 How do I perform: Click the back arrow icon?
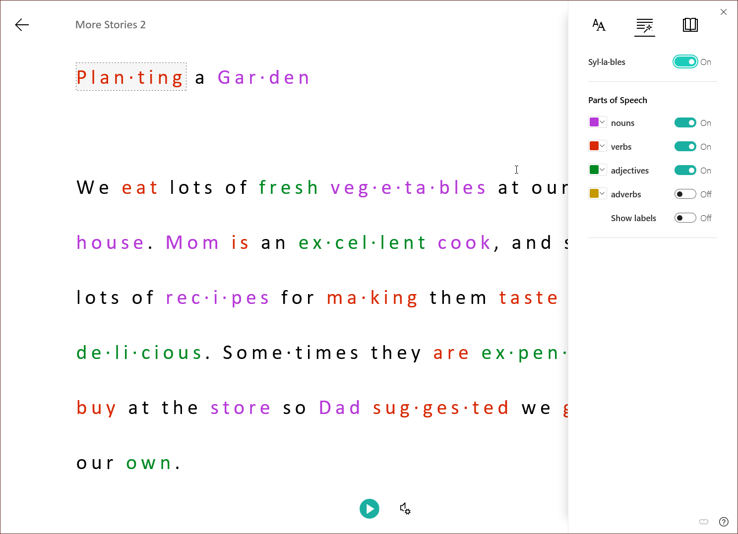tap(22, 25)
